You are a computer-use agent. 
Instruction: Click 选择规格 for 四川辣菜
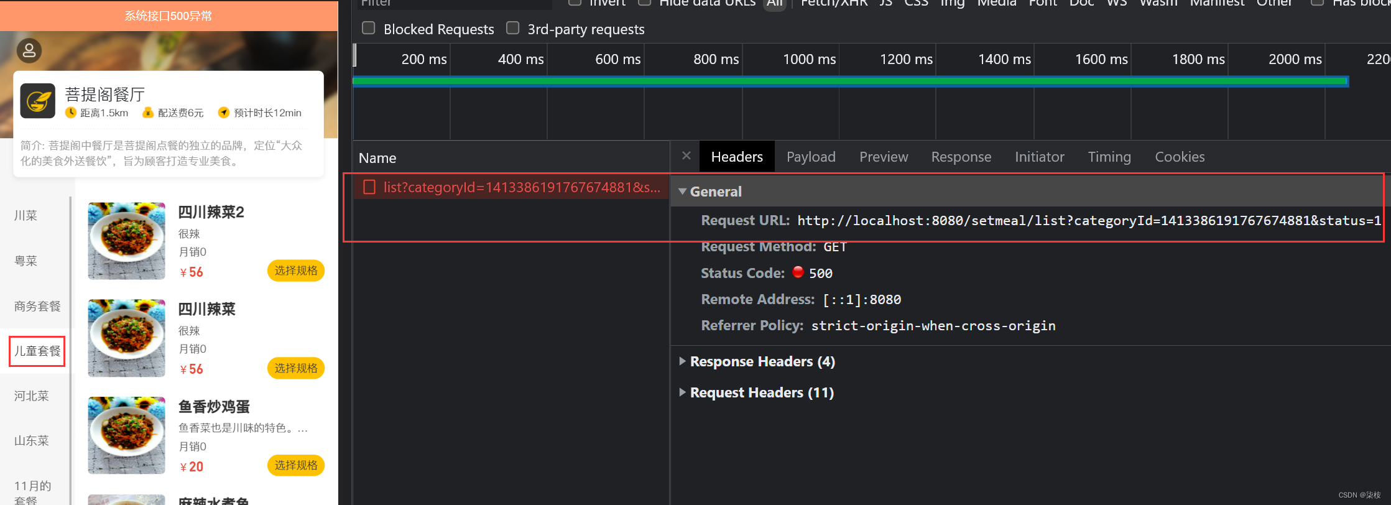(x=296, y=368)
